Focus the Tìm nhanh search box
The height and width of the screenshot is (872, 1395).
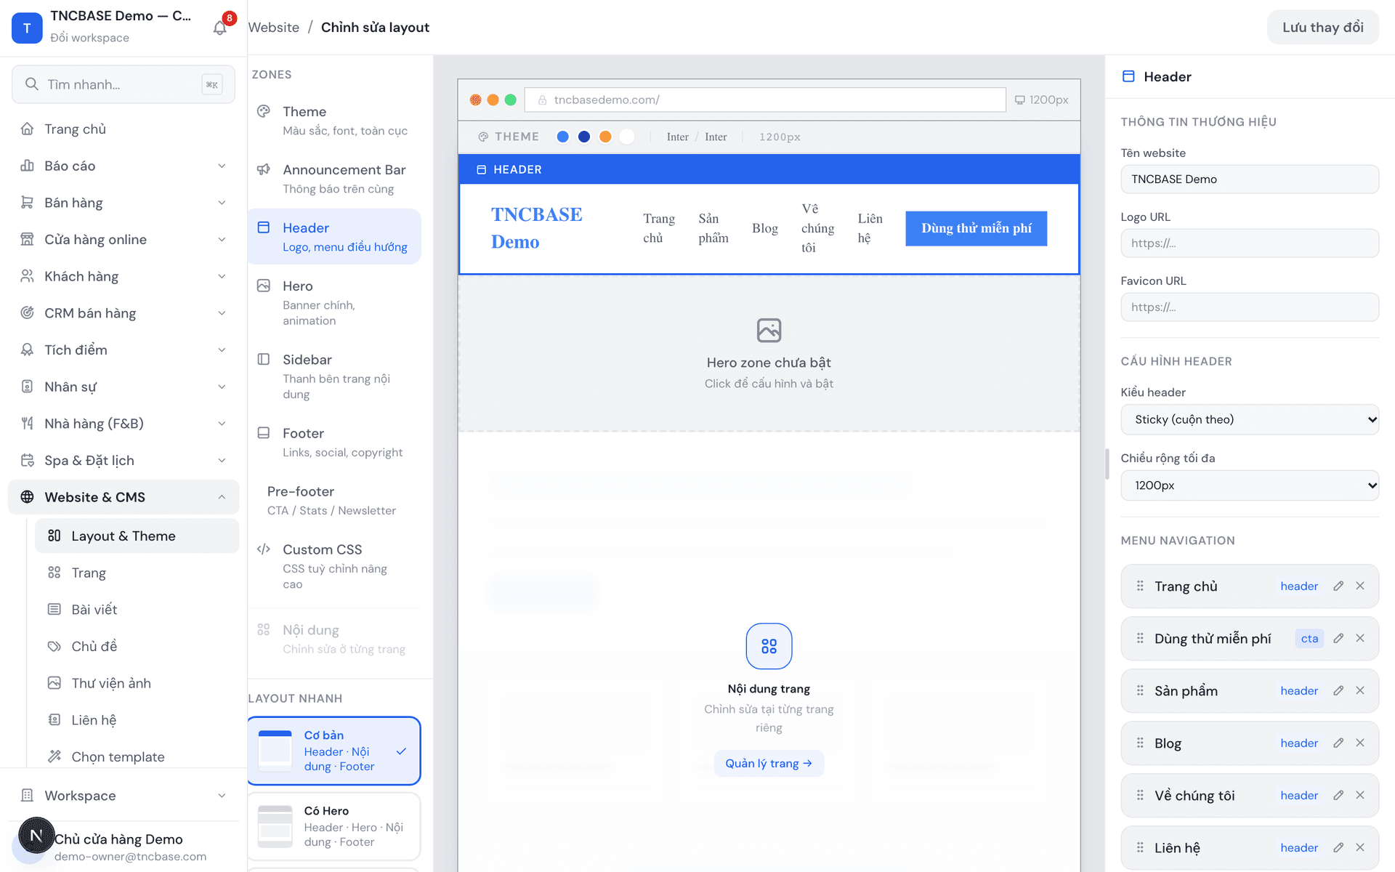tap(124, 84)
